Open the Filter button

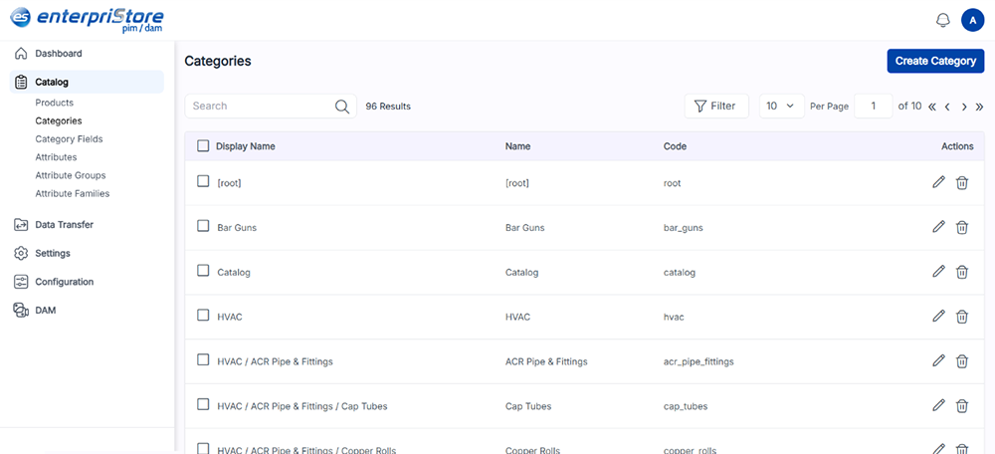click(716, 107)
